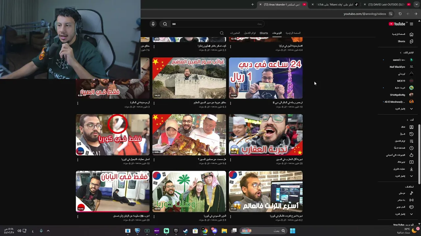
Task: Open the channel's Shorts tab
Action: [x=264, y=33]
